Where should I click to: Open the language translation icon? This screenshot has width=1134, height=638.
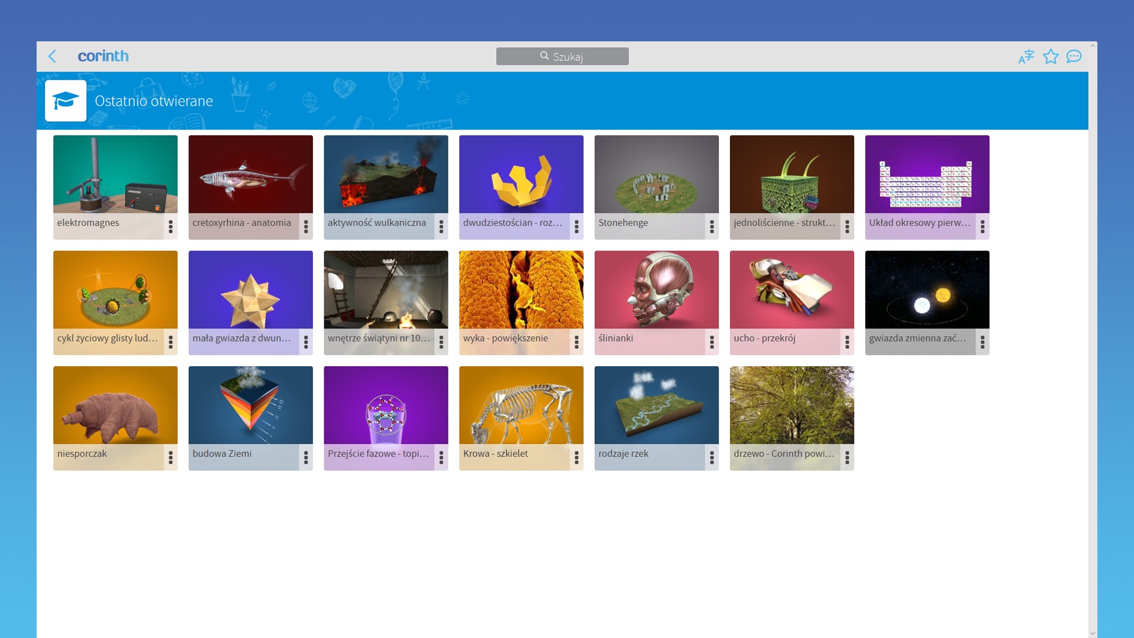[x=1026, y=56]
